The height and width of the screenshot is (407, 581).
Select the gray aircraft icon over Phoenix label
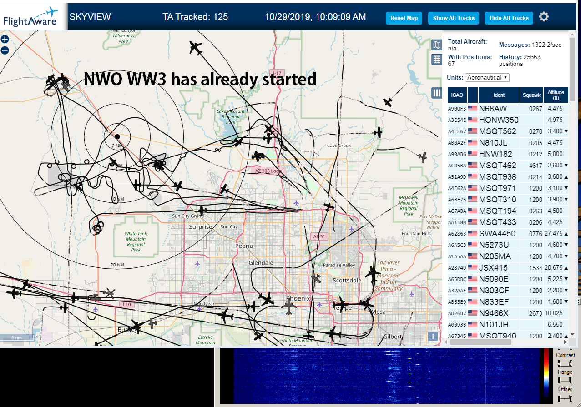288,306
